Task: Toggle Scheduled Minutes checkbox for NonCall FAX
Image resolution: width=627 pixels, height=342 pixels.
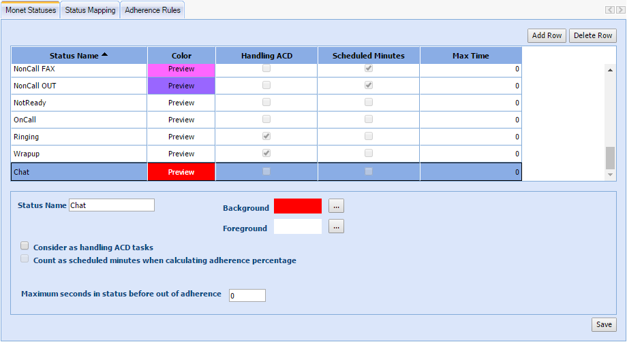Action: coord(369,68)
